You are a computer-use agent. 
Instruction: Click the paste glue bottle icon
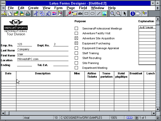click(x=48, y=14)
